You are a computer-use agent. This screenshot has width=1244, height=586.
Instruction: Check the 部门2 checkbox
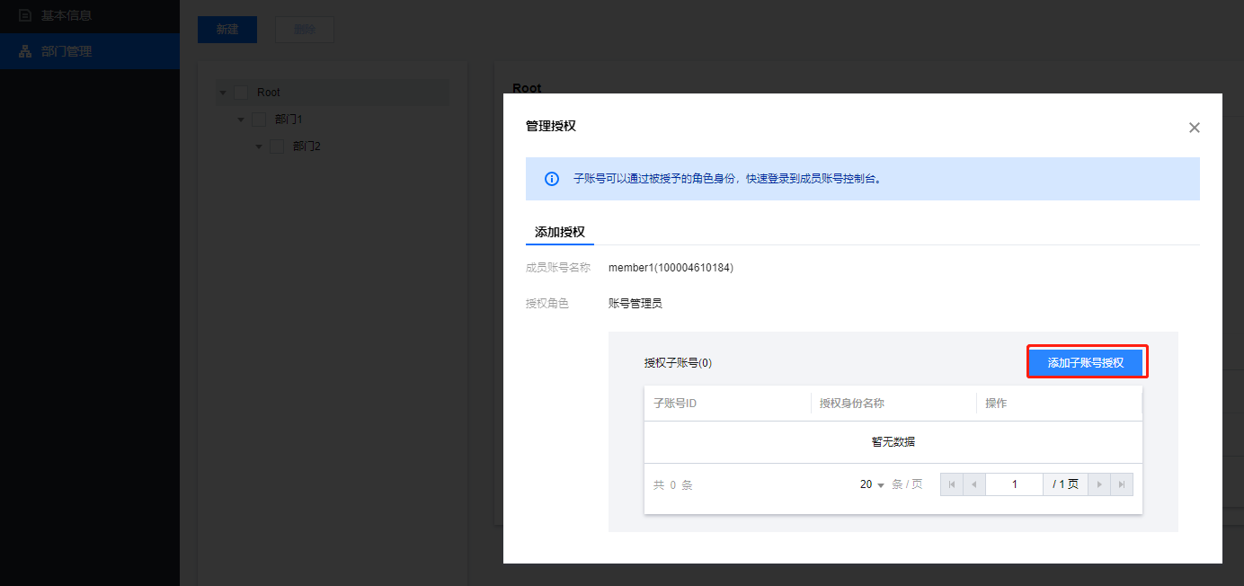tap(277, 146)
